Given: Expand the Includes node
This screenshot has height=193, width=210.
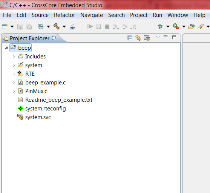Looking at the screenshot, I should pos(14,57).
